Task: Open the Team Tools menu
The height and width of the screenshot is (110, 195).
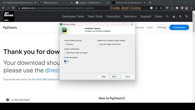Action: click(x=95, y=16)
